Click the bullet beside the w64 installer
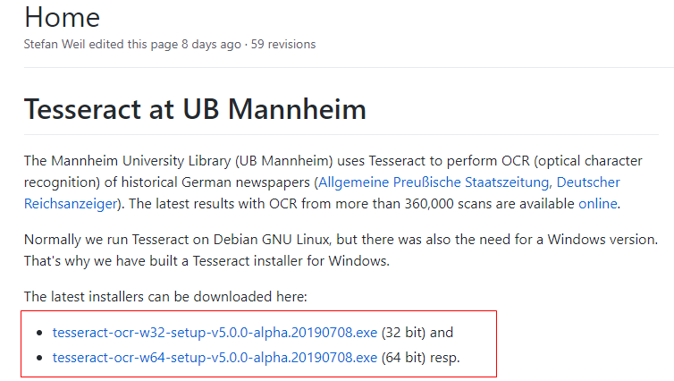Screen dimensions: 674x381 click(38, 358)
